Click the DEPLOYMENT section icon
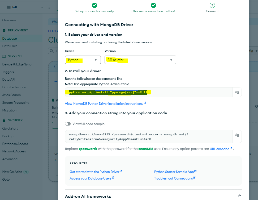 pyautogui.click(x=4, y=30)
